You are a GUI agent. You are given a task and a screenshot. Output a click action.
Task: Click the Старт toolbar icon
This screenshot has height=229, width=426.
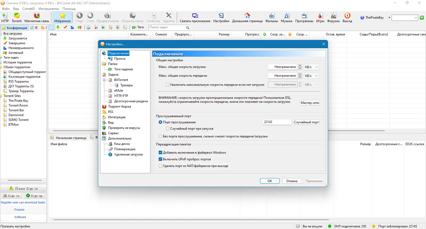pyautogui.click(x=79, y=18)
